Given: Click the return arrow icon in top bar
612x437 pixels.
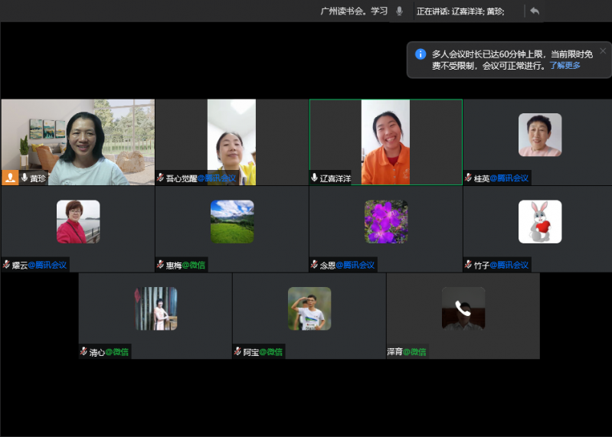Looking at the screenshot, I should [535, 11].
